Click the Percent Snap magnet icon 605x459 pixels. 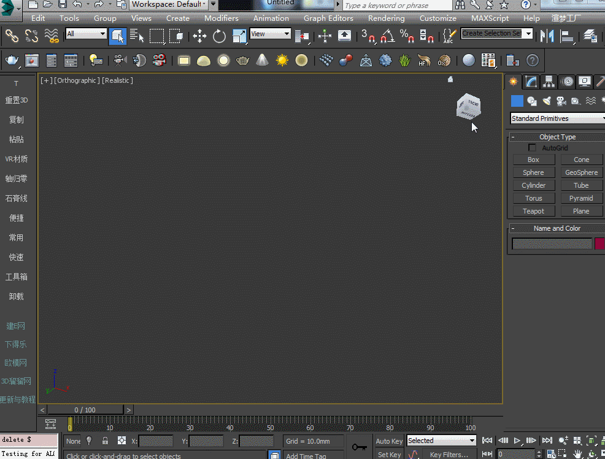click(x=407, y=36)
